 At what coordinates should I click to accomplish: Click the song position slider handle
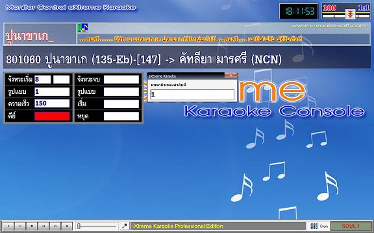coord(79,226)
